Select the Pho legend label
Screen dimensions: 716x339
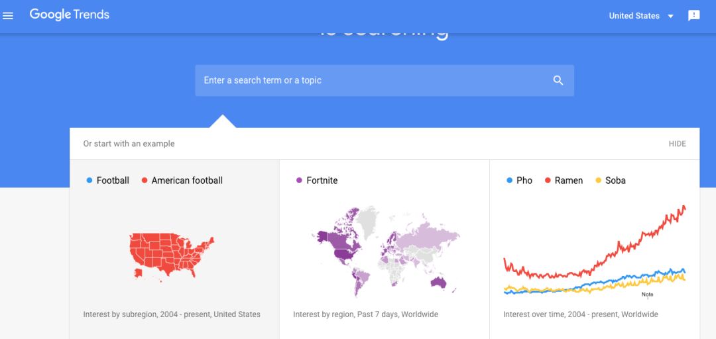point(524,180)
